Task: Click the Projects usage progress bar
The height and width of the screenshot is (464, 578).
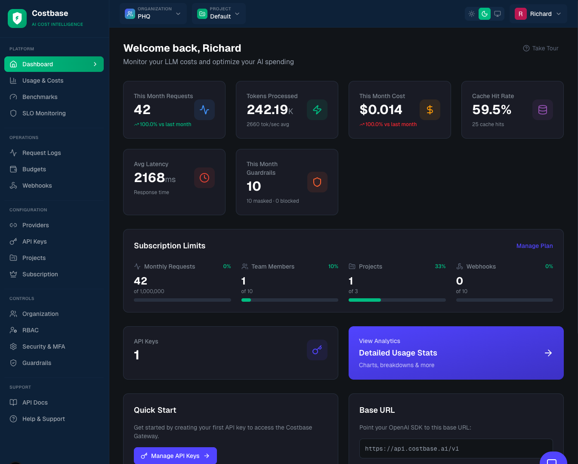Action: tap(397, 300)
